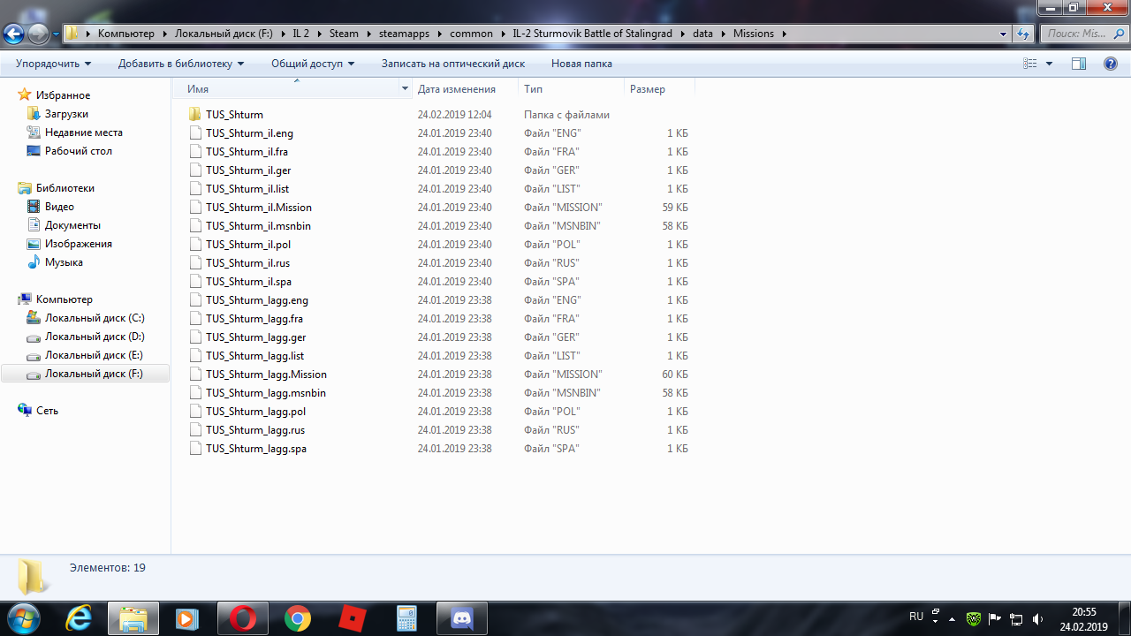Open Opera browser from the taskbar
This screenshot has width=1131, height=636.
(243, 618)
